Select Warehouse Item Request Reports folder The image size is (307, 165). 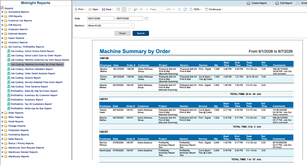tap(26, 148)
